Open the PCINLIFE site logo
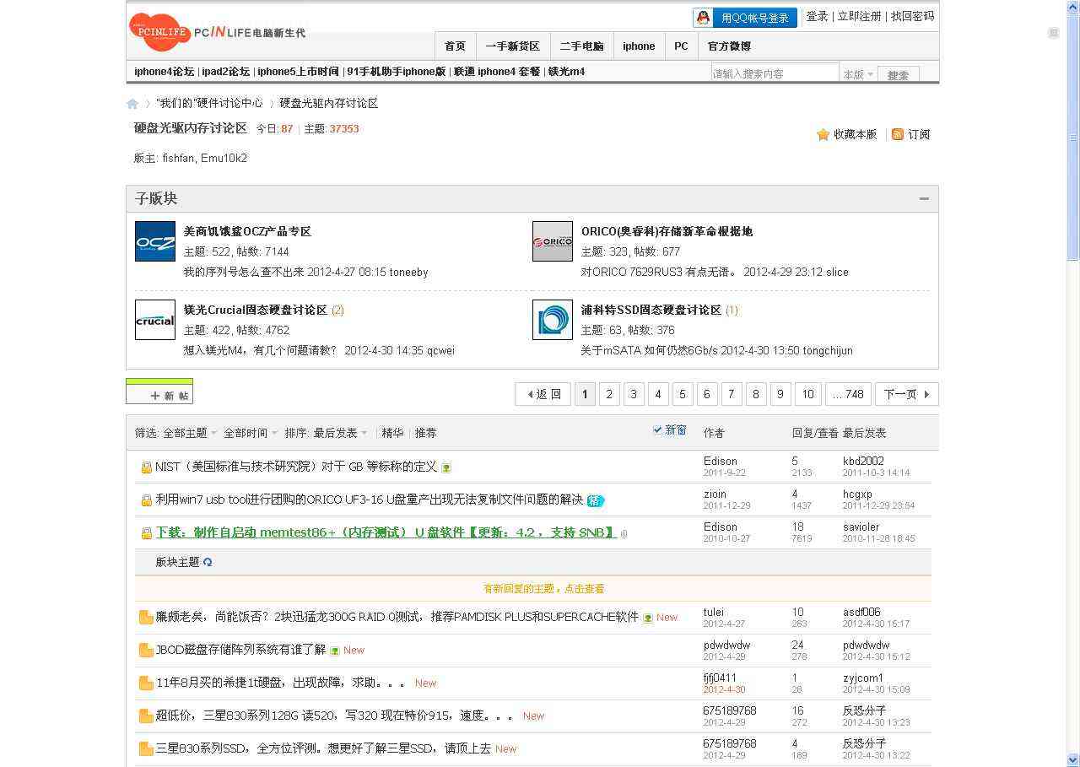This screenshot has height=767, width=1080. (x=217, y=32)
